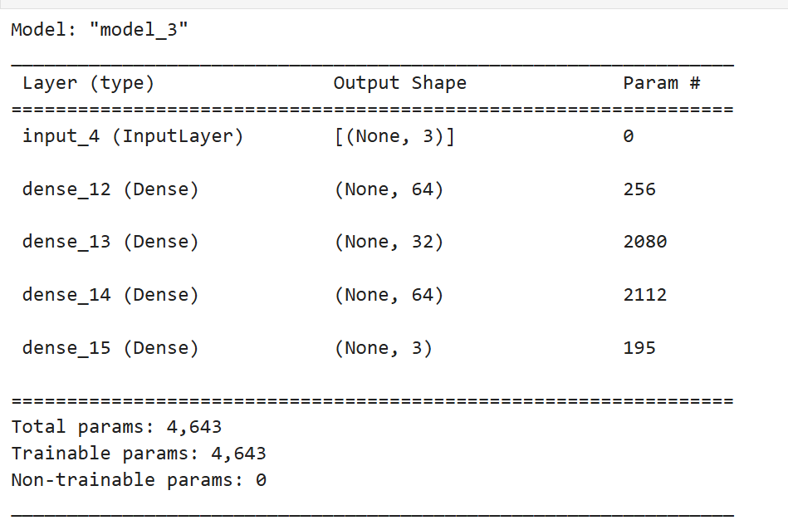
Task: Select the input_4 (InputLayer) row name
Action: (x=133, y=136)
